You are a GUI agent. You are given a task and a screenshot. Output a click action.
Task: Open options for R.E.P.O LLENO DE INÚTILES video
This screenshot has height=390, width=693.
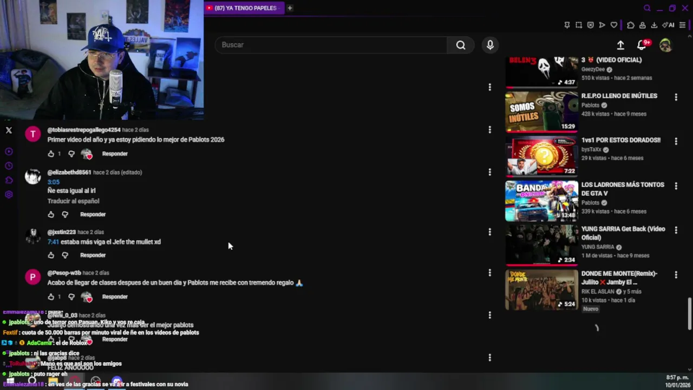pyautogui.click(x=676, y=97)
